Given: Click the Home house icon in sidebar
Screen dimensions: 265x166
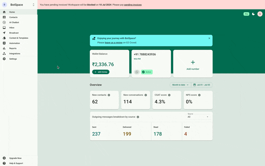Looking at the screenshot, I should click(x=4, y=12).
